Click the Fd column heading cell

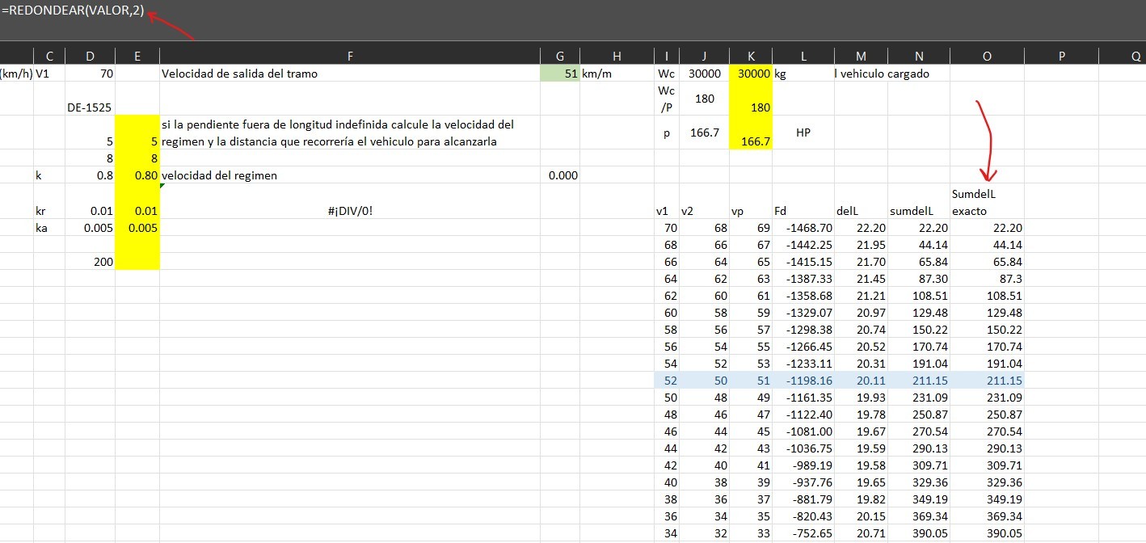coord(803,202)
